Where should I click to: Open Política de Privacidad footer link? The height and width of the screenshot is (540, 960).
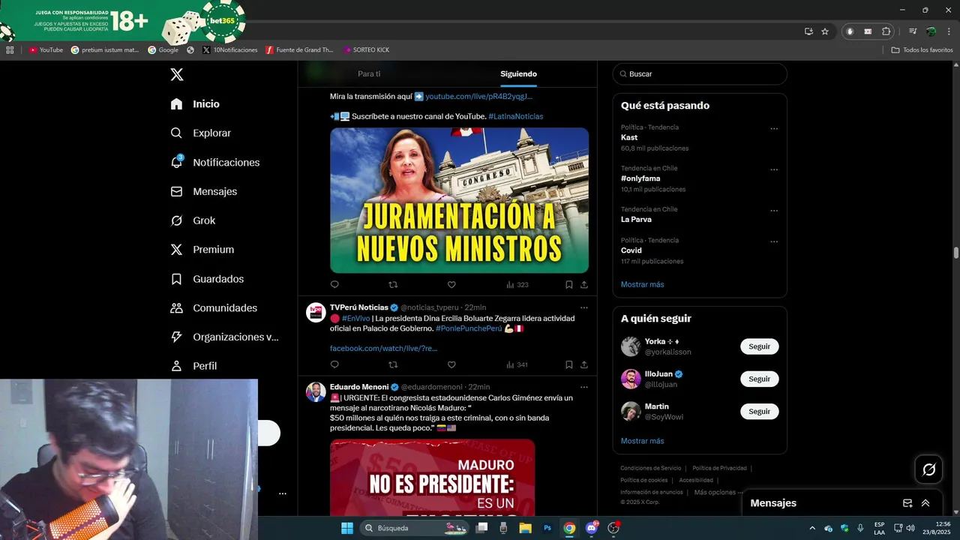(719, 468)
